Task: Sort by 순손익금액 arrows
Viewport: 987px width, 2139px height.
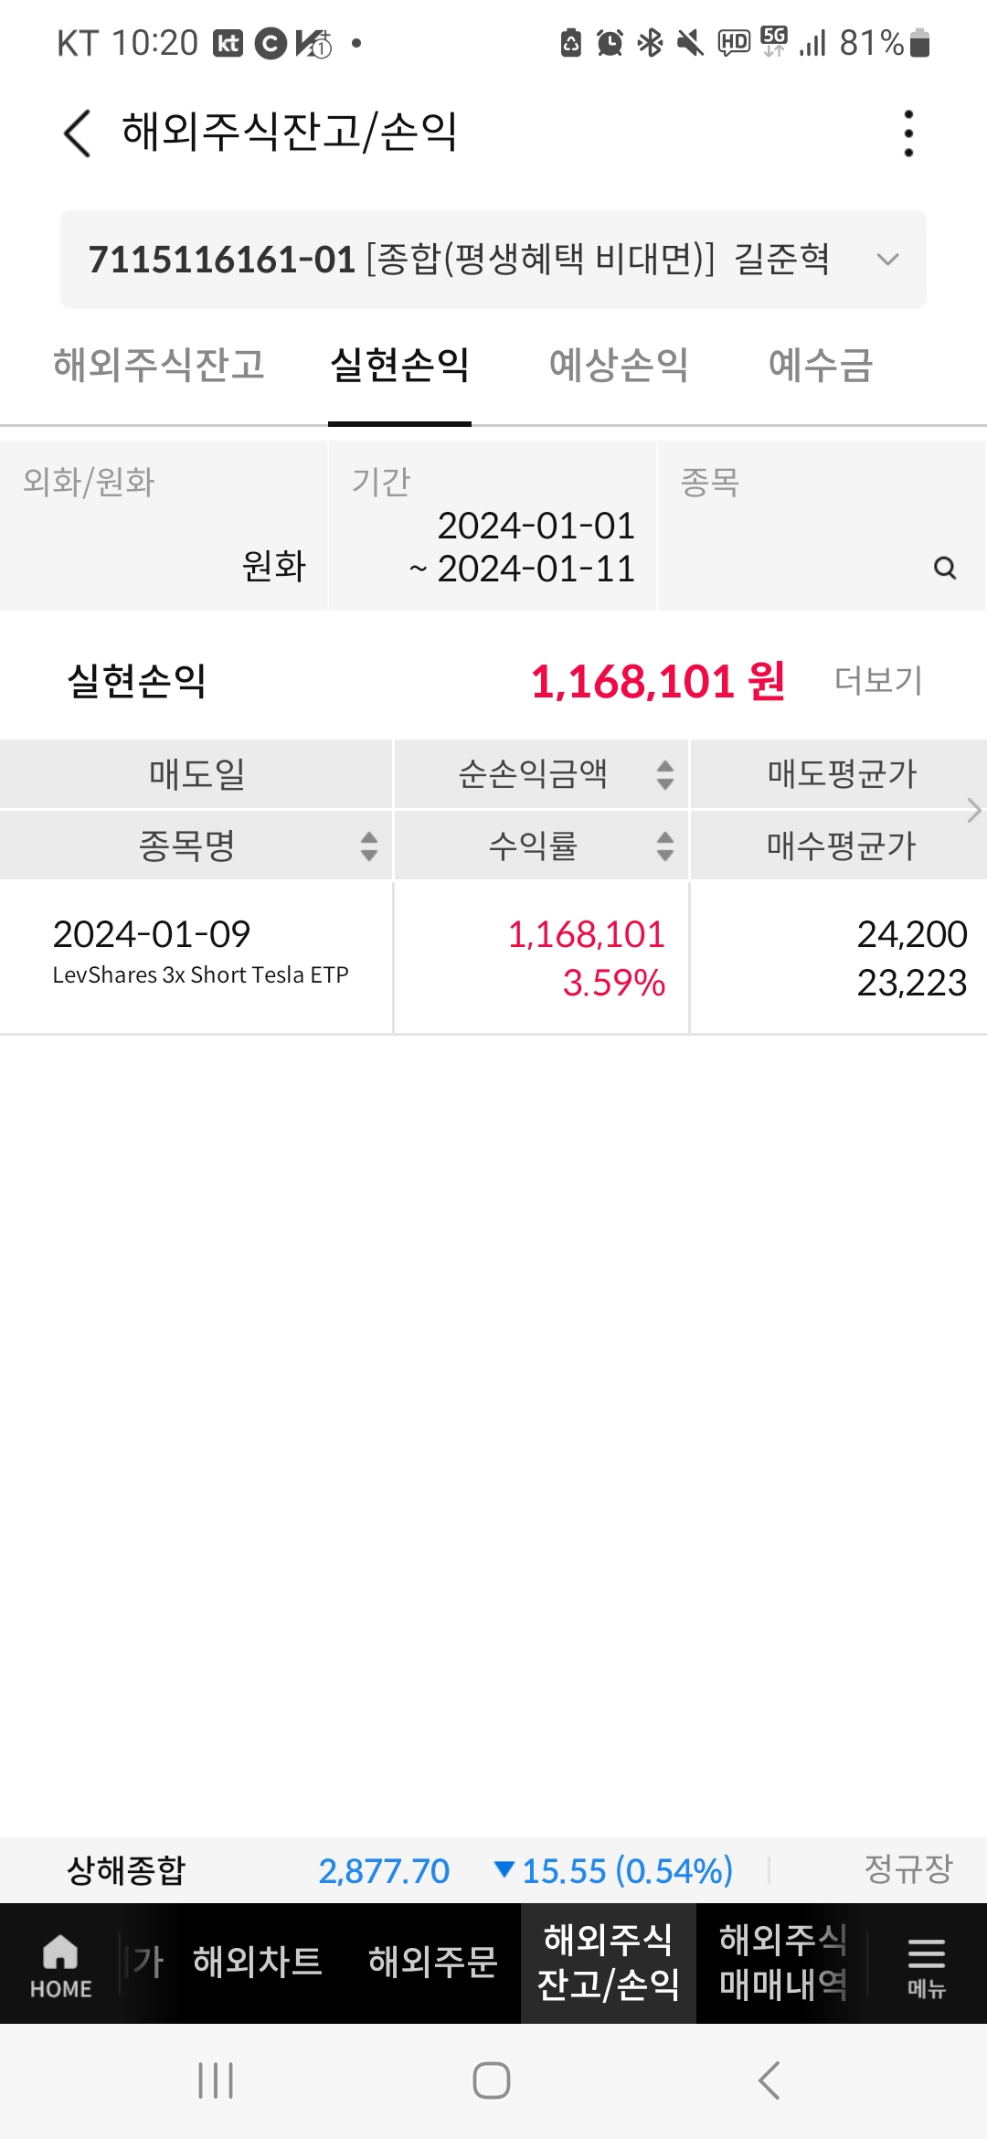Action: coord(665,775)
